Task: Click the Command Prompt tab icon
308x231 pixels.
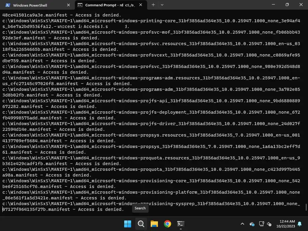Action: coord(80,5)
